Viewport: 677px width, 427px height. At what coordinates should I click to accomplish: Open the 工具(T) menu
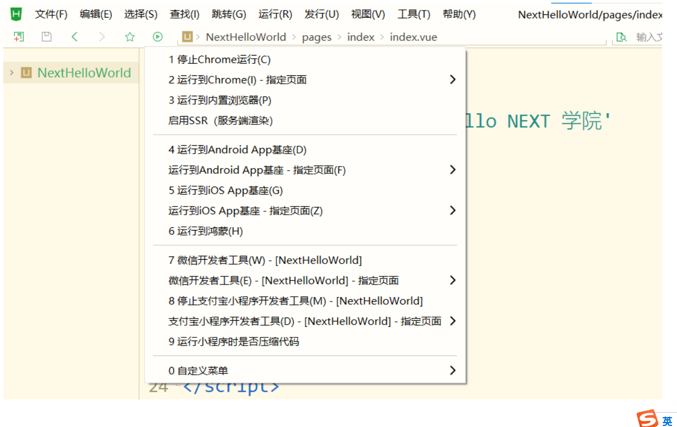pos(414,14)
